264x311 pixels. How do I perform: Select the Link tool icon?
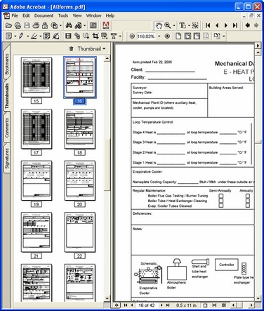(x=77, y=36)
